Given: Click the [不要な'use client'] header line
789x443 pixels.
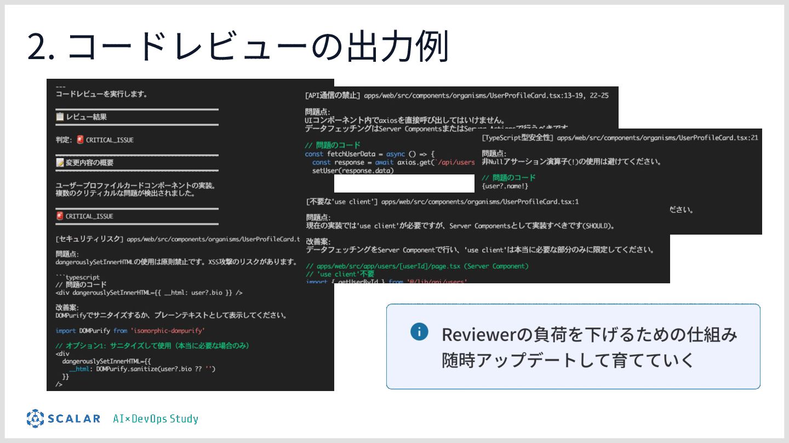Looking at the screenshot, I should coord(442,202).
